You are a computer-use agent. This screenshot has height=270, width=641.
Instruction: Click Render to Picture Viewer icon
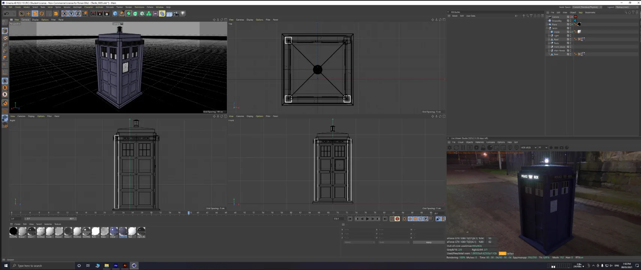click(100, 13)
